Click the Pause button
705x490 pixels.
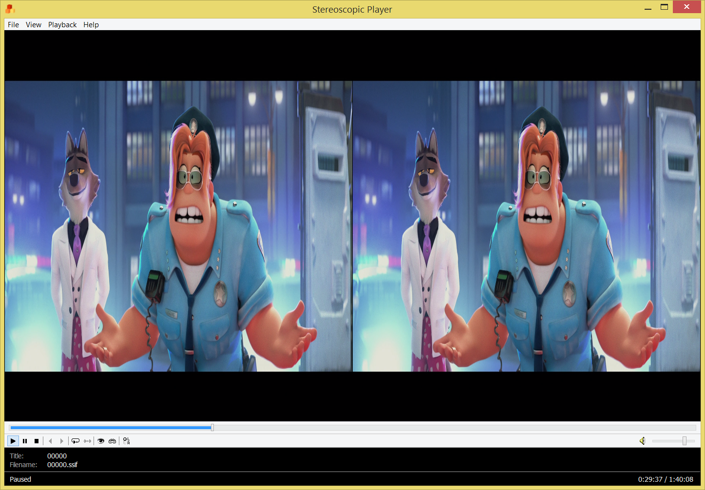click(x=25, y=441)
